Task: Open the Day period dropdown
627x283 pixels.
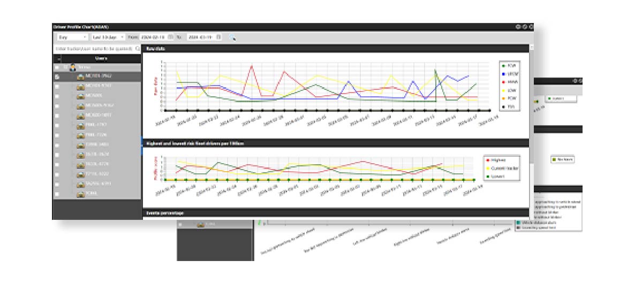Action: click(72, 37)
